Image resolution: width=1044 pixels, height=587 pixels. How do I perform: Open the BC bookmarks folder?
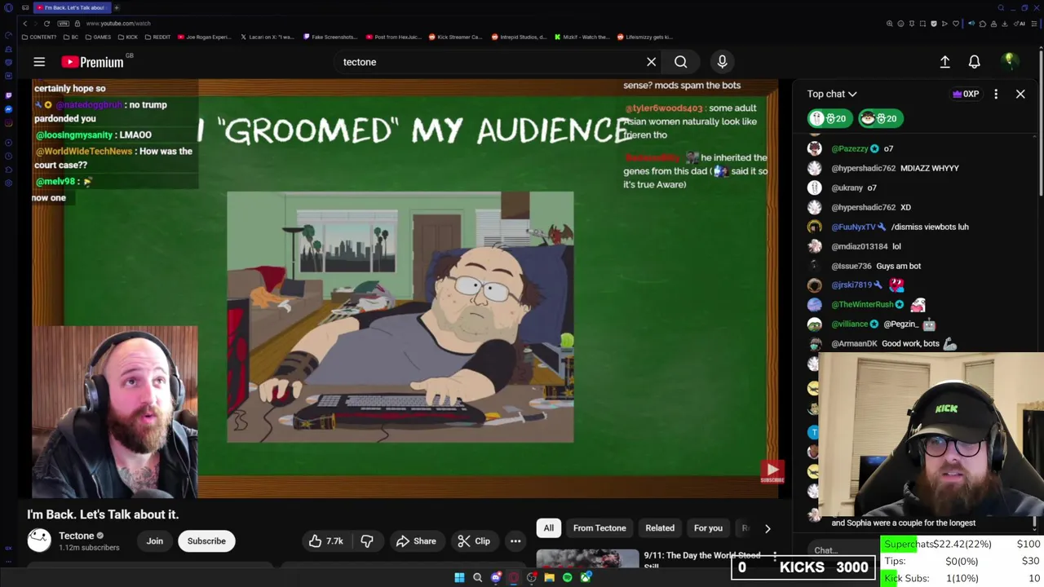[71, 37]
